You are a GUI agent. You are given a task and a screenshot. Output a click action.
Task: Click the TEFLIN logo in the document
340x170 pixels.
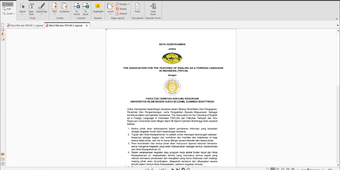coord(172,58)
